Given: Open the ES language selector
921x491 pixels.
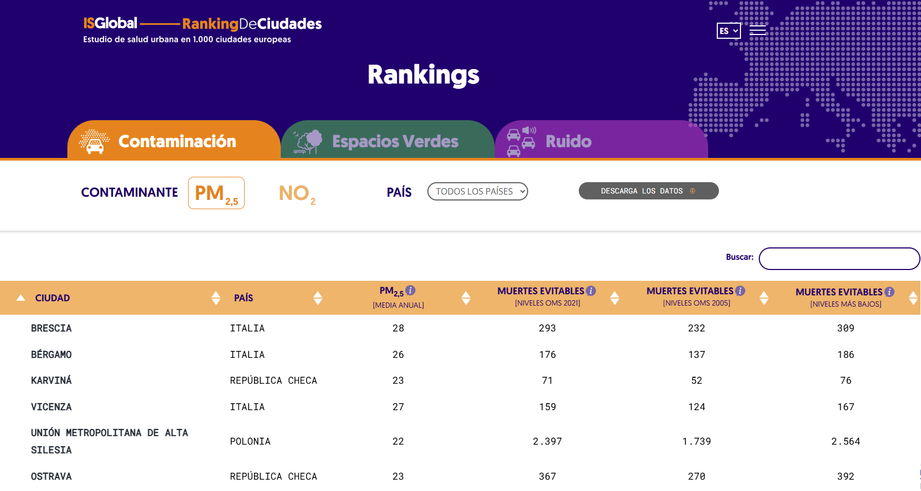Looking at the screenshot, I should point(728,31).
